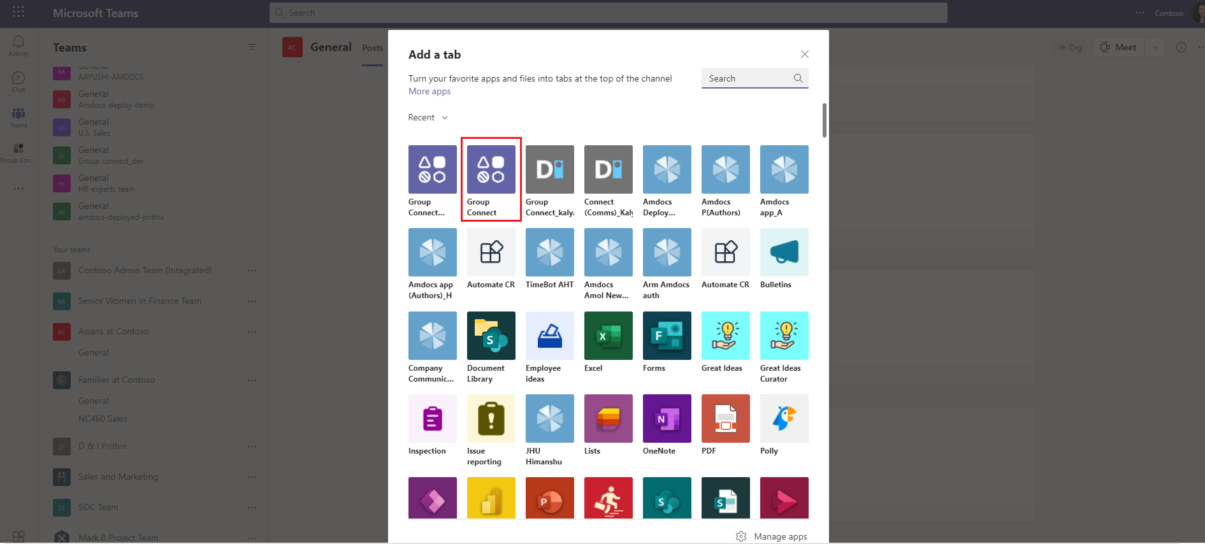
Task: Choose the Arm Amdocs auth app
Action: [667, 264]
